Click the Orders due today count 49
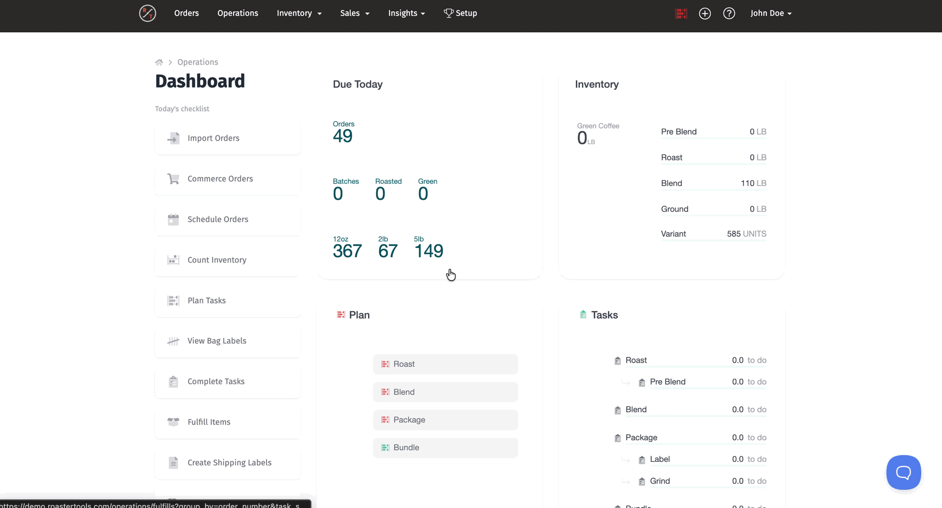Viewport: 942px width, 508px height. click(x=343, y=136)
